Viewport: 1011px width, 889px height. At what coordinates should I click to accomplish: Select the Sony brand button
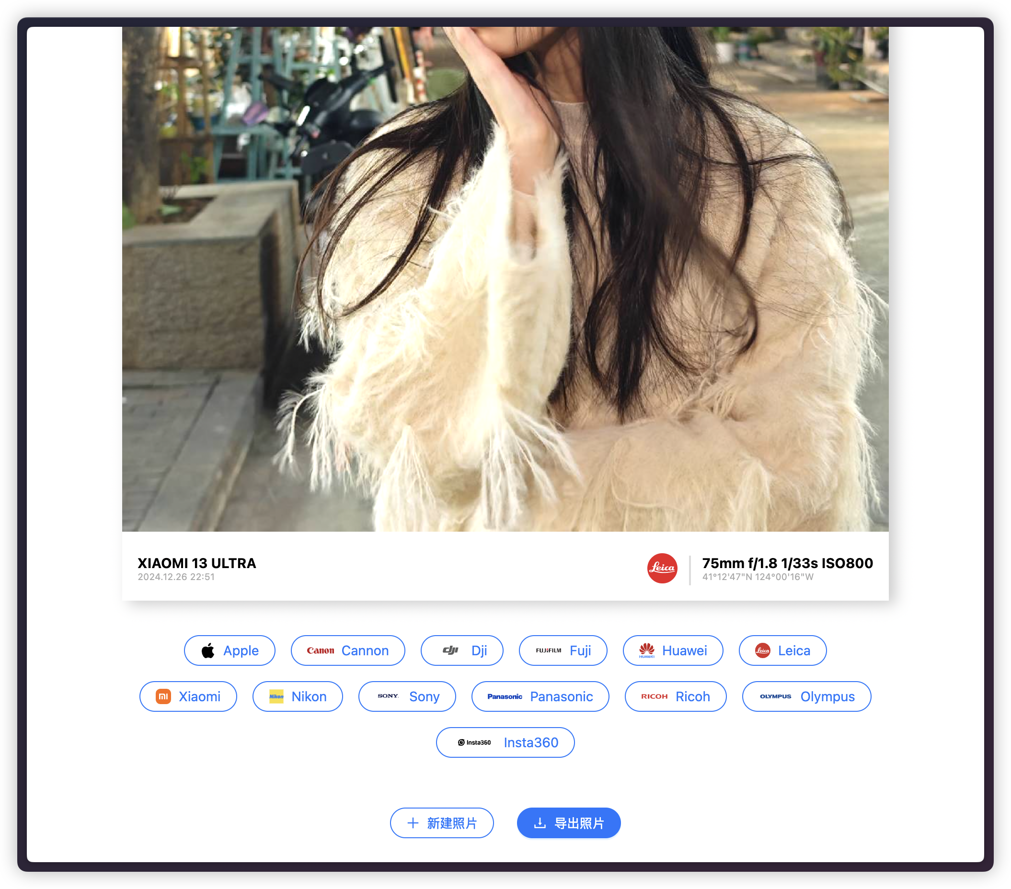tap(407, 696)
